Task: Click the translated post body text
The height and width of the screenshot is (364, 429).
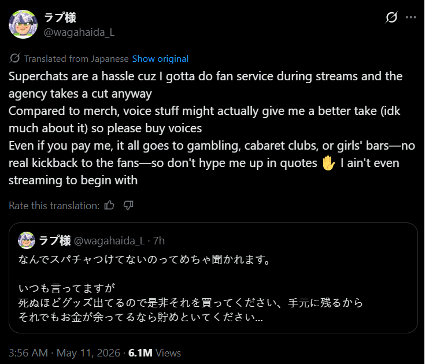Action: 212,128
